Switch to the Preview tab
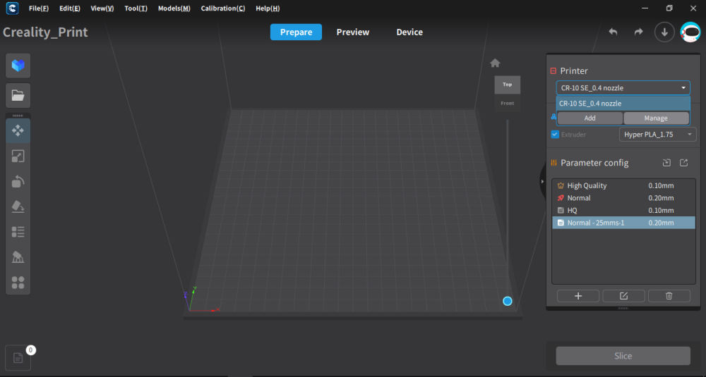The width and height of the screenshot is (706, 377). pyautogui.click(x=353, y=32)
